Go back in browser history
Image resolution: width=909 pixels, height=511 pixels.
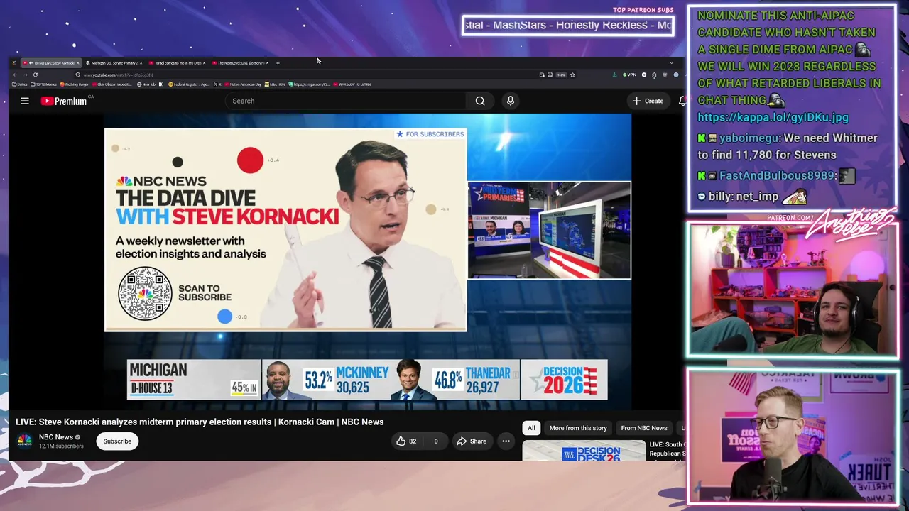tap(15, 75)
